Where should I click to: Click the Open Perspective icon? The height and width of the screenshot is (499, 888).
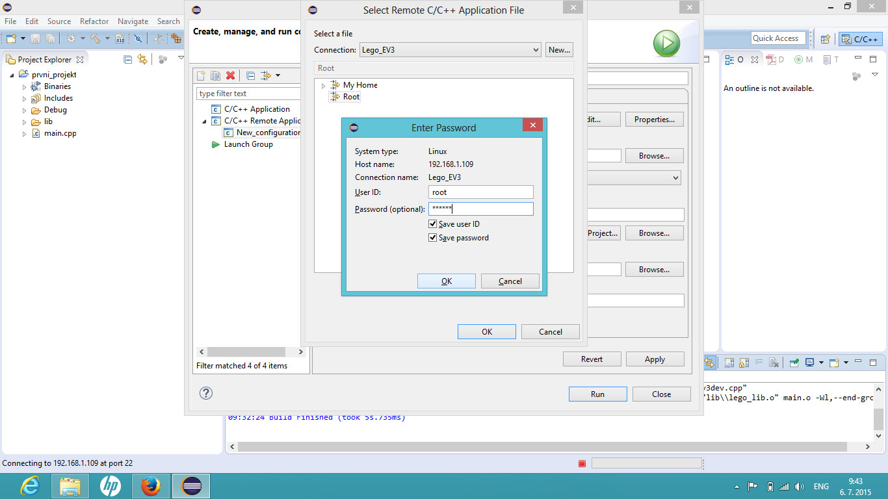pyautogui.click(x=825, y=39)
